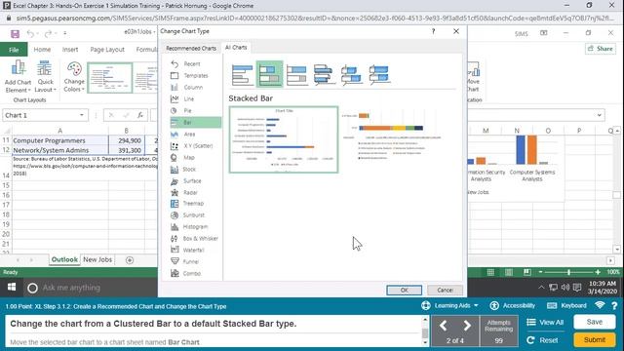This screenshot has height=351, width=624.
Task: Submit the simulation exercise
Action: tap(594, 340)
